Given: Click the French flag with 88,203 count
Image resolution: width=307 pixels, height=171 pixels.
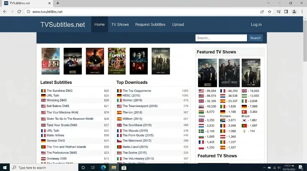Looking at the screenshot, I should (223, 91).
